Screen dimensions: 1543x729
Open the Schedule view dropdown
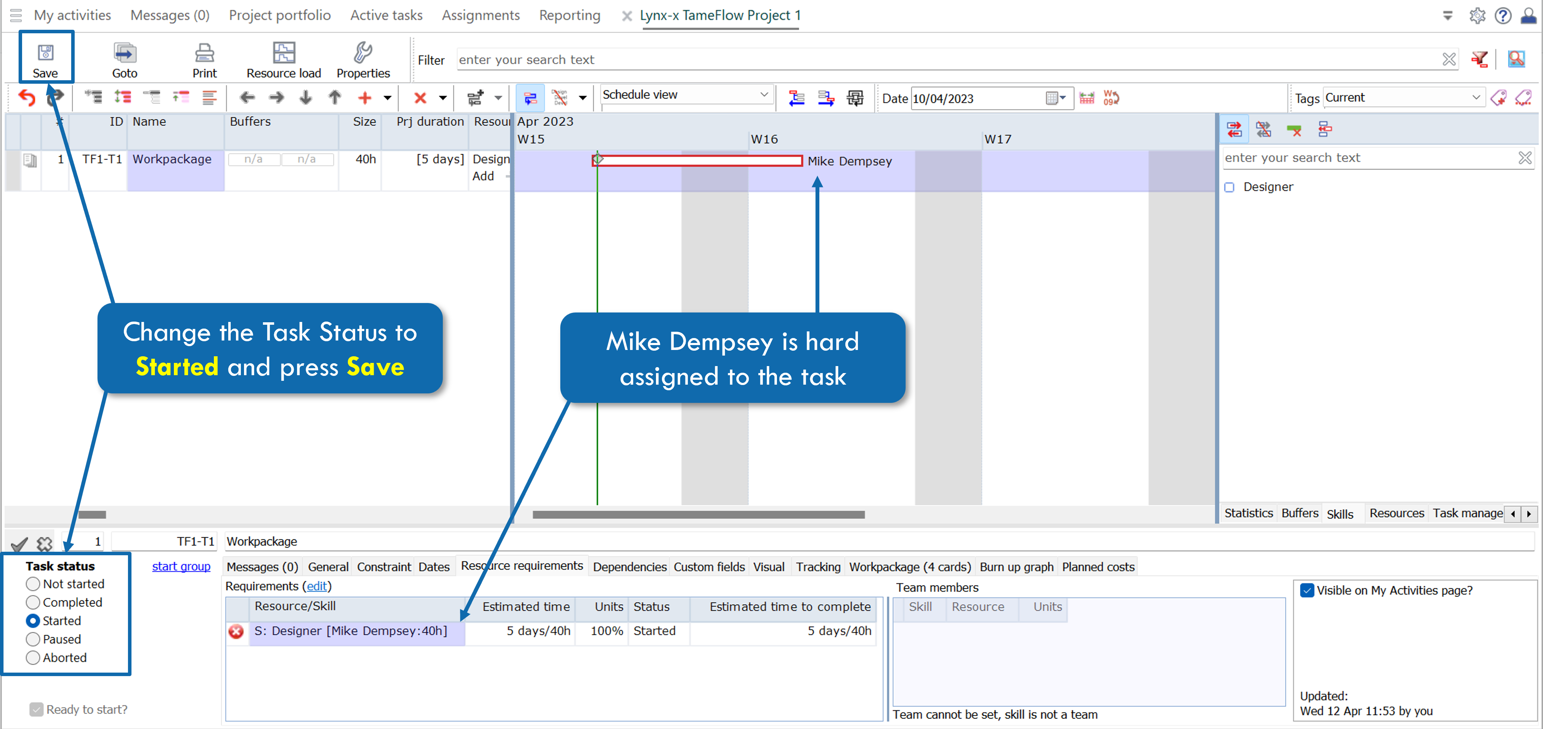point(686,95)
